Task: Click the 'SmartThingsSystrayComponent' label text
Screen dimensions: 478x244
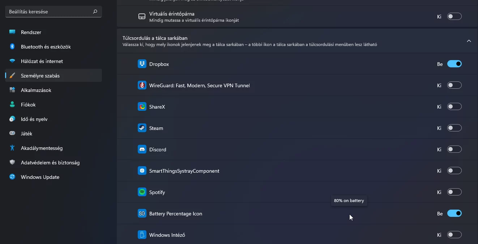Action: (x=184, y=171)
